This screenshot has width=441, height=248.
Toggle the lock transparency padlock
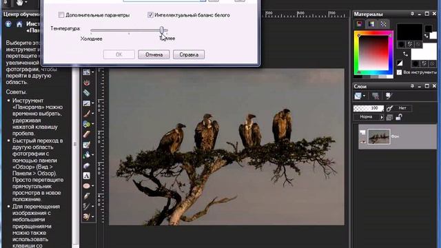[x=398, y=117]
